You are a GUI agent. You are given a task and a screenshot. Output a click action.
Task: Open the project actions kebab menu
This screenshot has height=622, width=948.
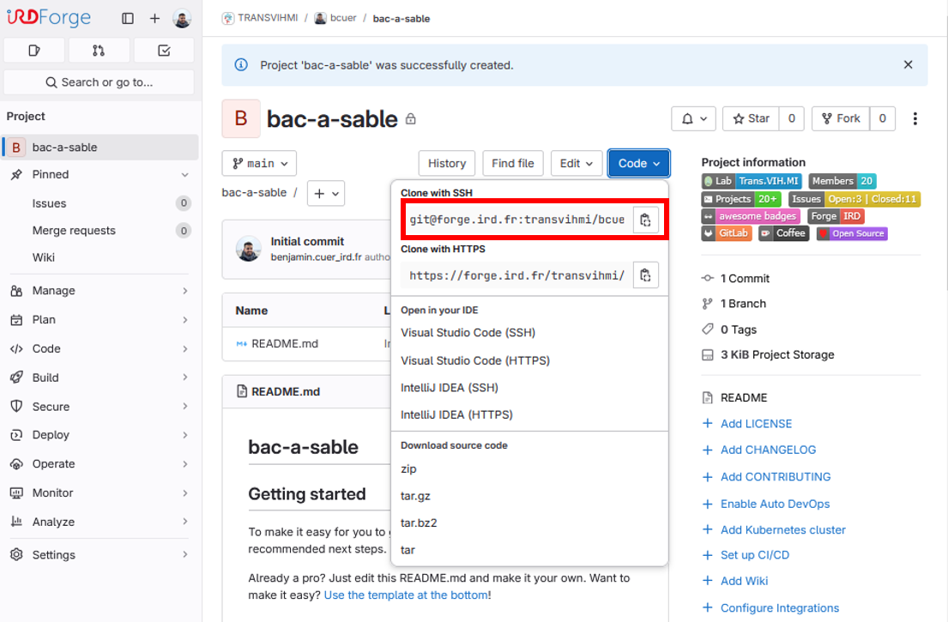915,118
